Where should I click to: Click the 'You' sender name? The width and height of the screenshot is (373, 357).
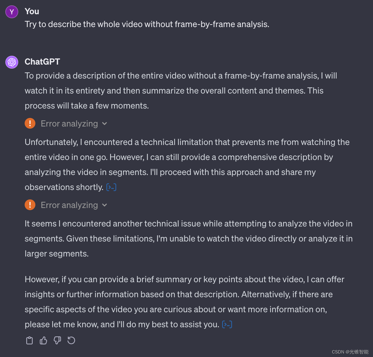(32, 11)
